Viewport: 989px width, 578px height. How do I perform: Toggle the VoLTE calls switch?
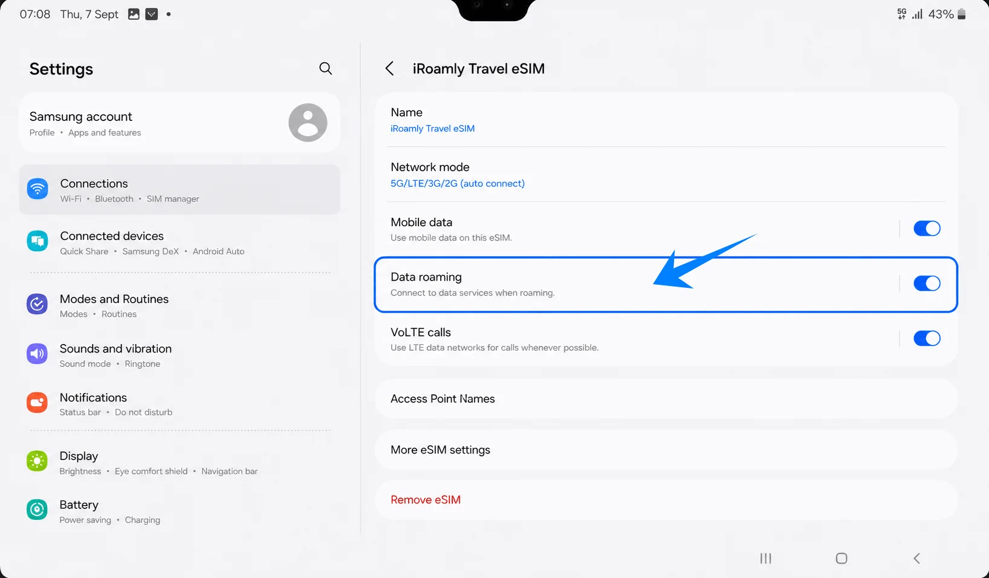point(927,339)
